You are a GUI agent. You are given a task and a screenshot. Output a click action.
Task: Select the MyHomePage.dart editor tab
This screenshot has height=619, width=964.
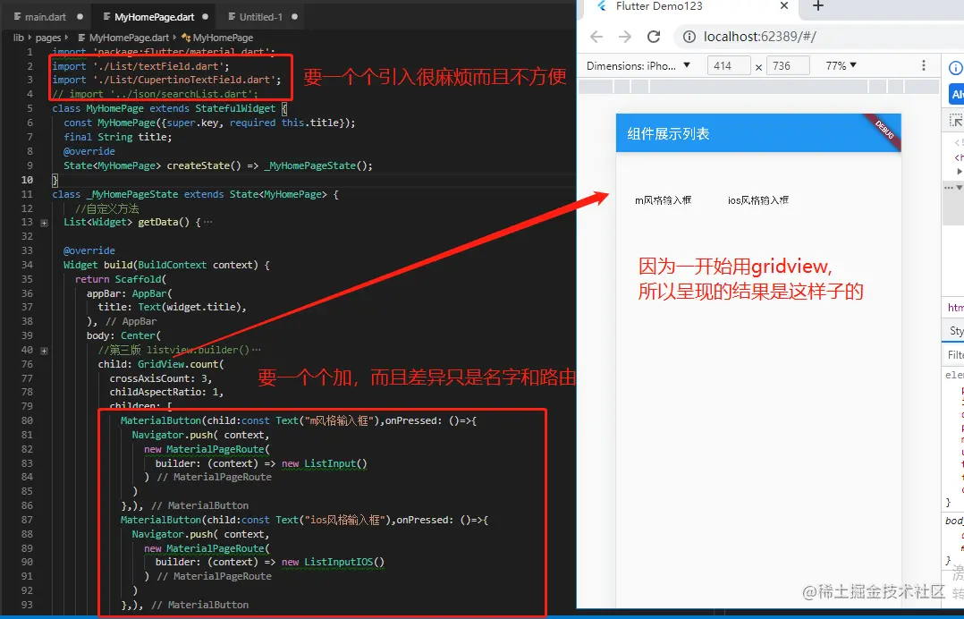[x=154, y=17]
